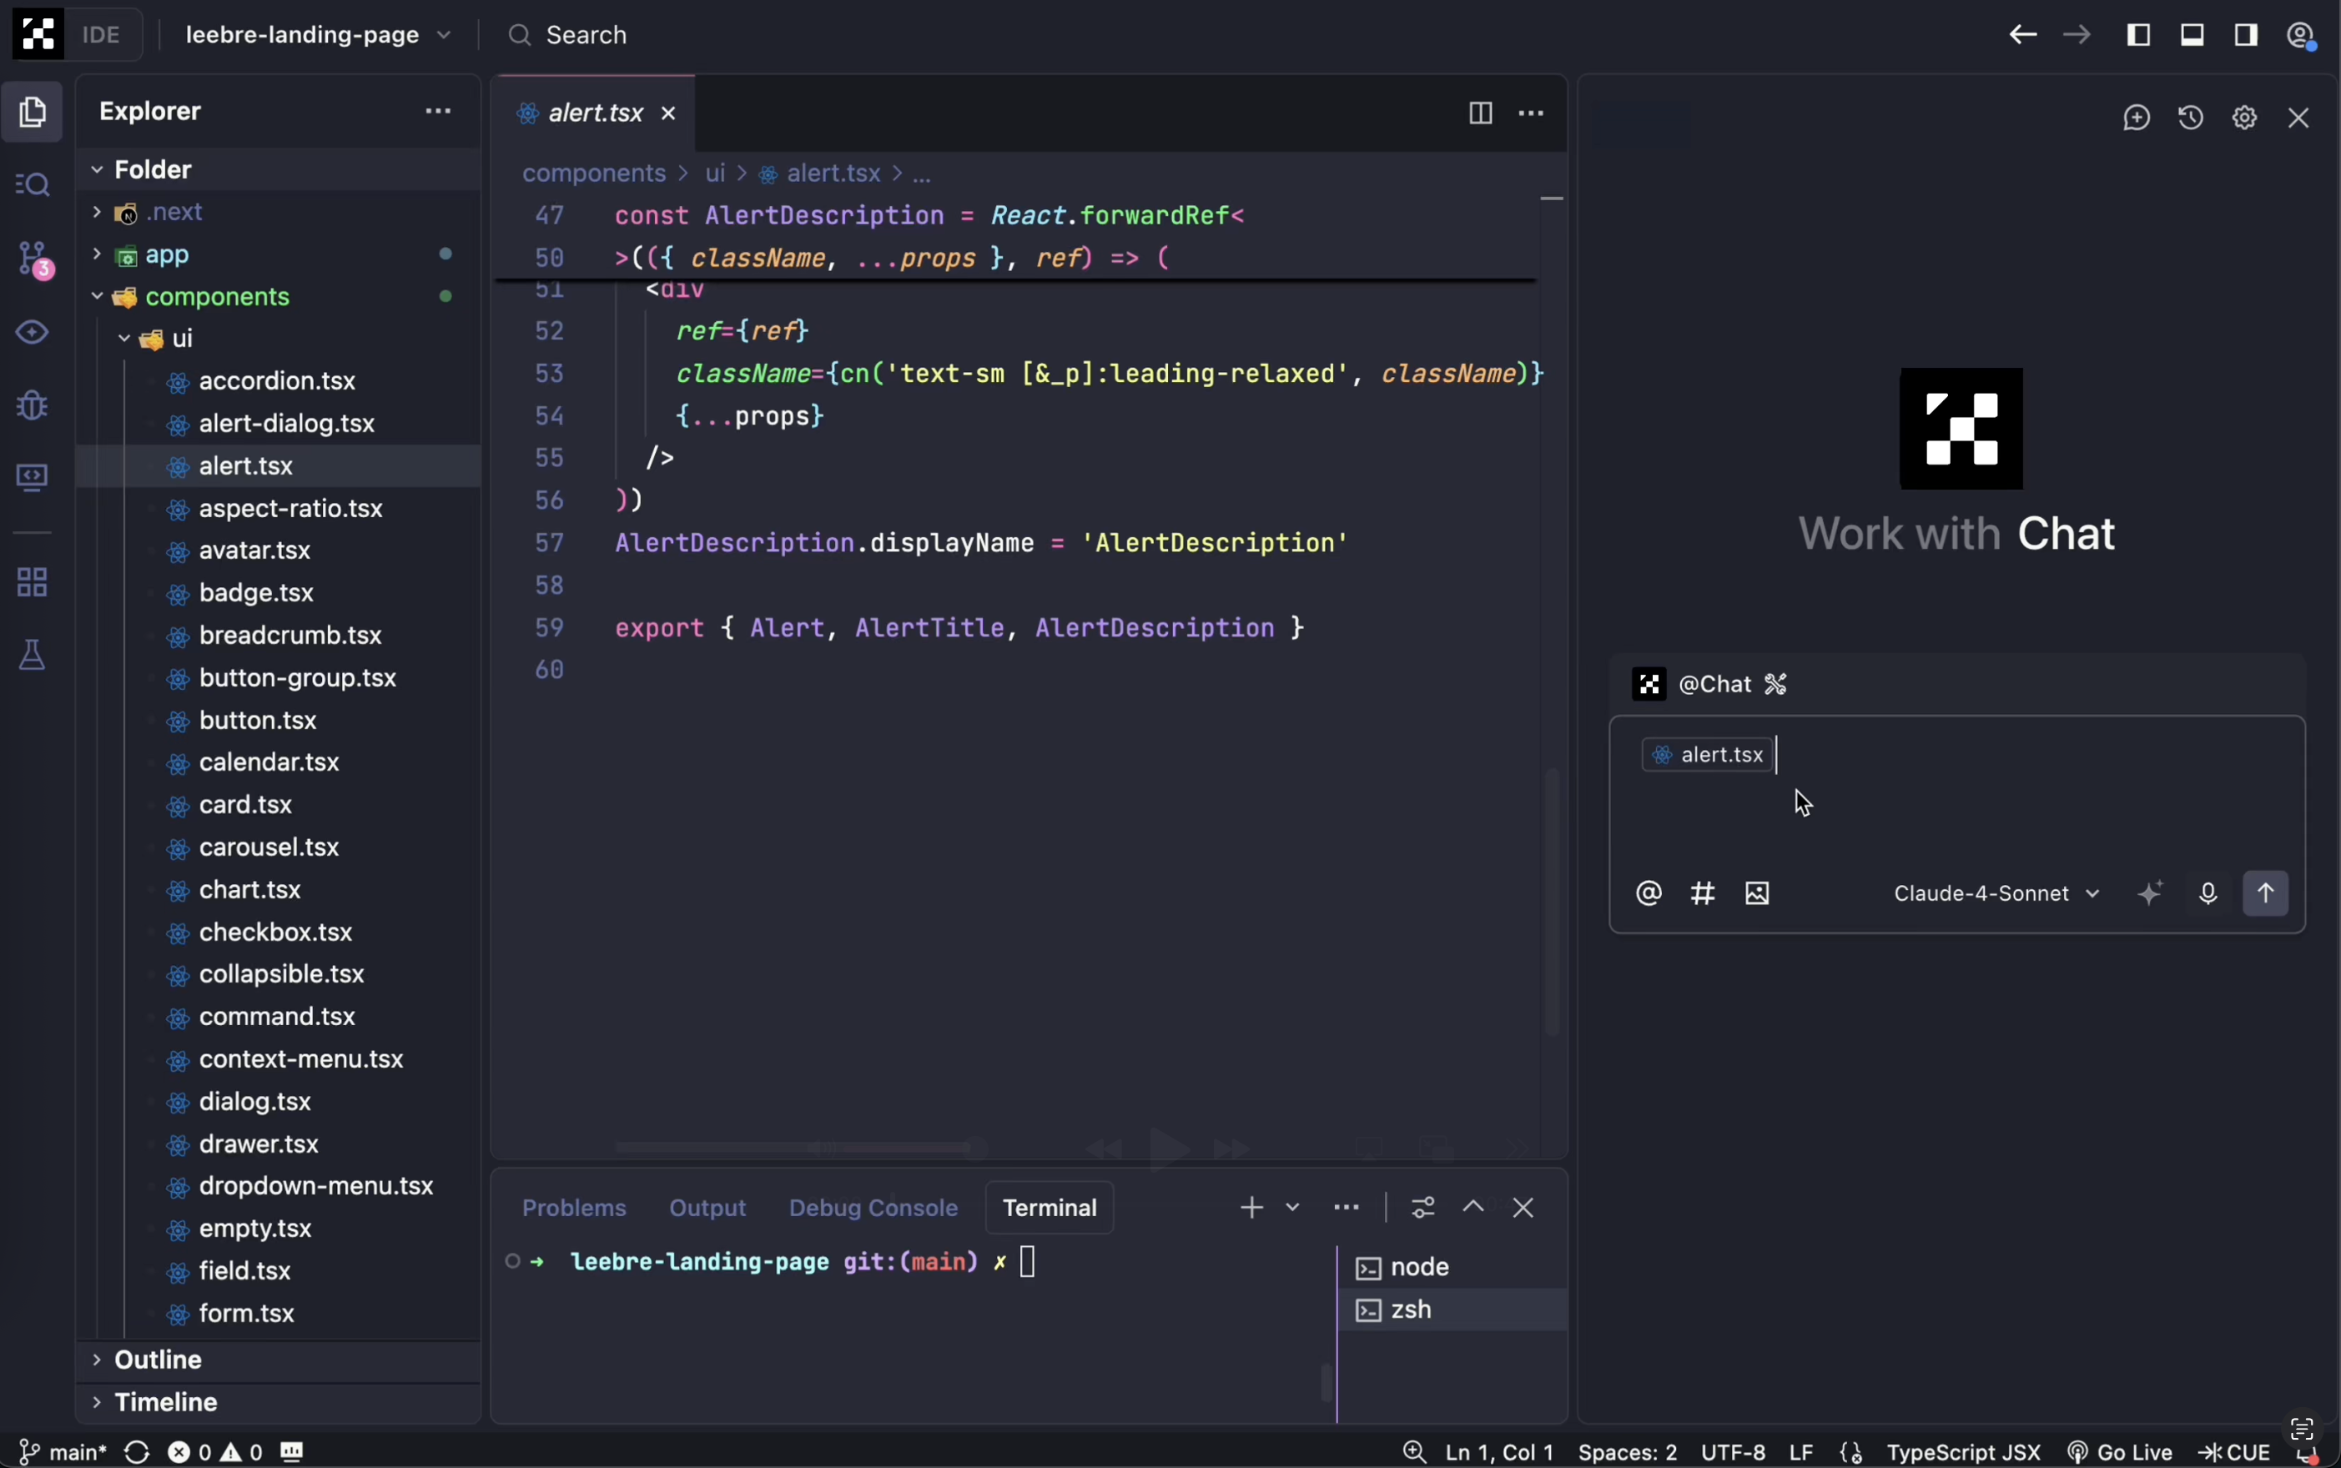Open settings gear in the preview panel
The width and height of the screenshot is (2341, 1468).
(2244, 117)
